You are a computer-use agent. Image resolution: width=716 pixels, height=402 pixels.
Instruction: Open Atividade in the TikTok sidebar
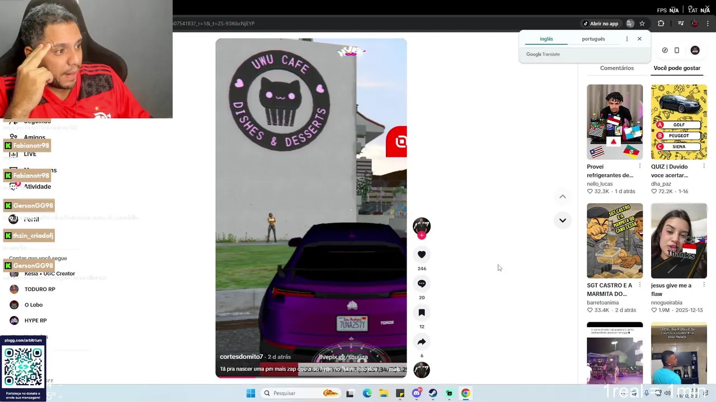pyautogui.click(x=37, y=186)
